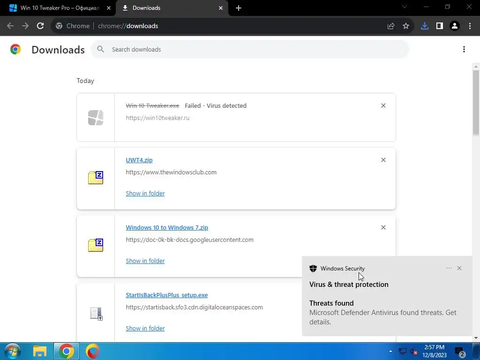480x360 pixels.
Task: Click the page vertical scrollbar thumb
Action: tap(476, 103)
